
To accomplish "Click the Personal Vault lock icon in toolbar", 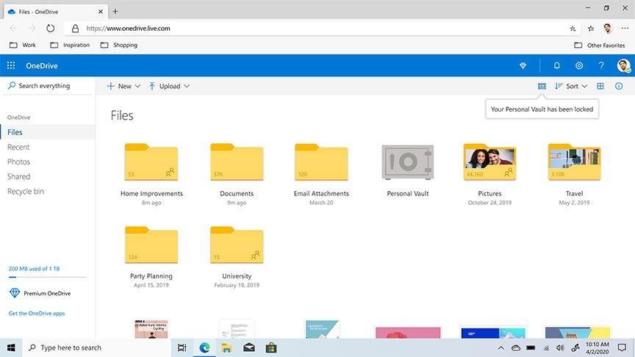I will (542, 86).
